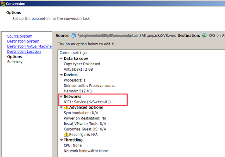This screenshot has height=157, width=225.
Task: Open the Advanced options heading
Action: pyautogui.click(x=86, y=107)
